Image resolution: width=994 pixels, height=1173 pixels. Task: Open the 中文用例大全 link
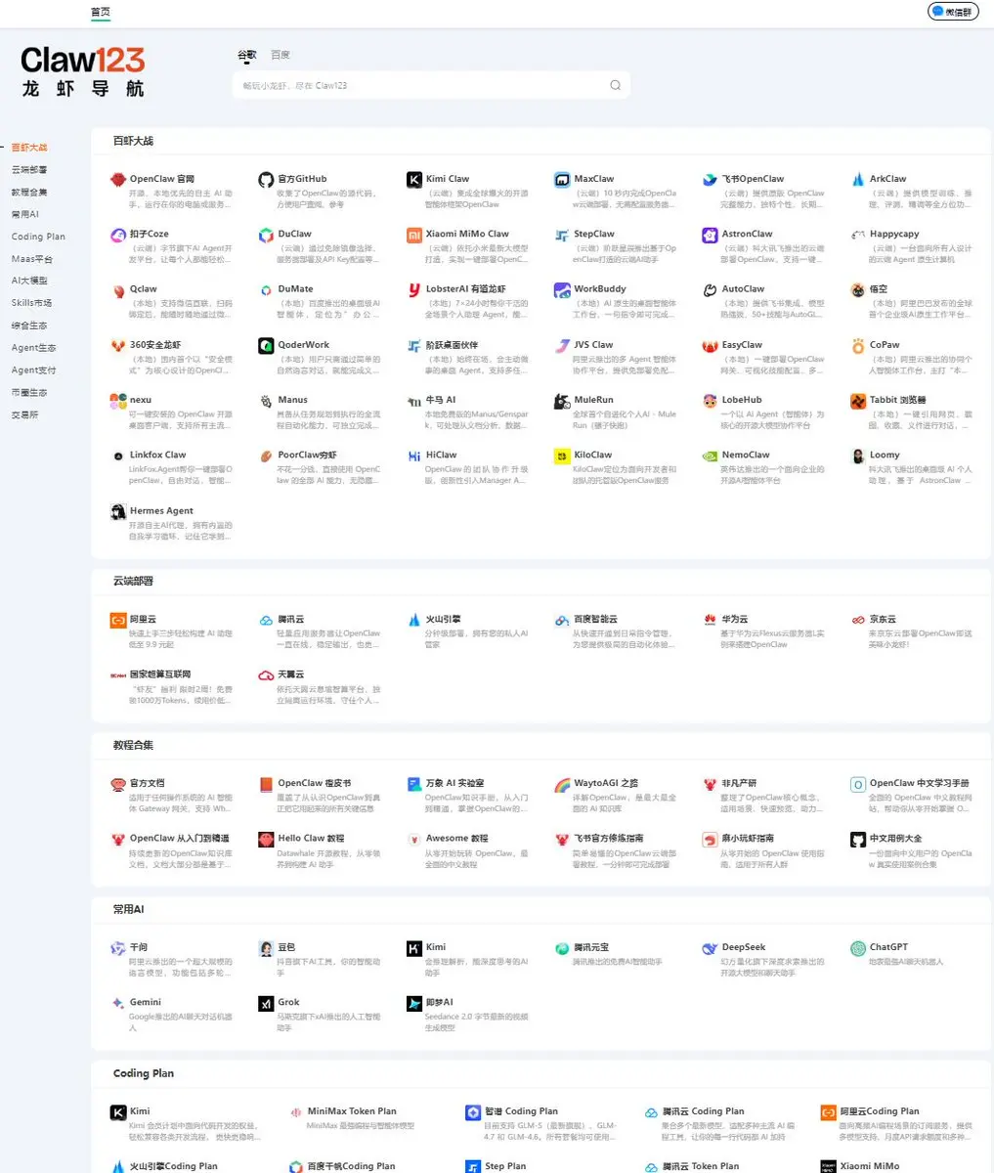coord(896,838)
